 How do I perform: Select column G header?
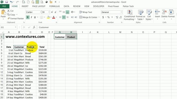pyautogui.click(x=60, y=32)
